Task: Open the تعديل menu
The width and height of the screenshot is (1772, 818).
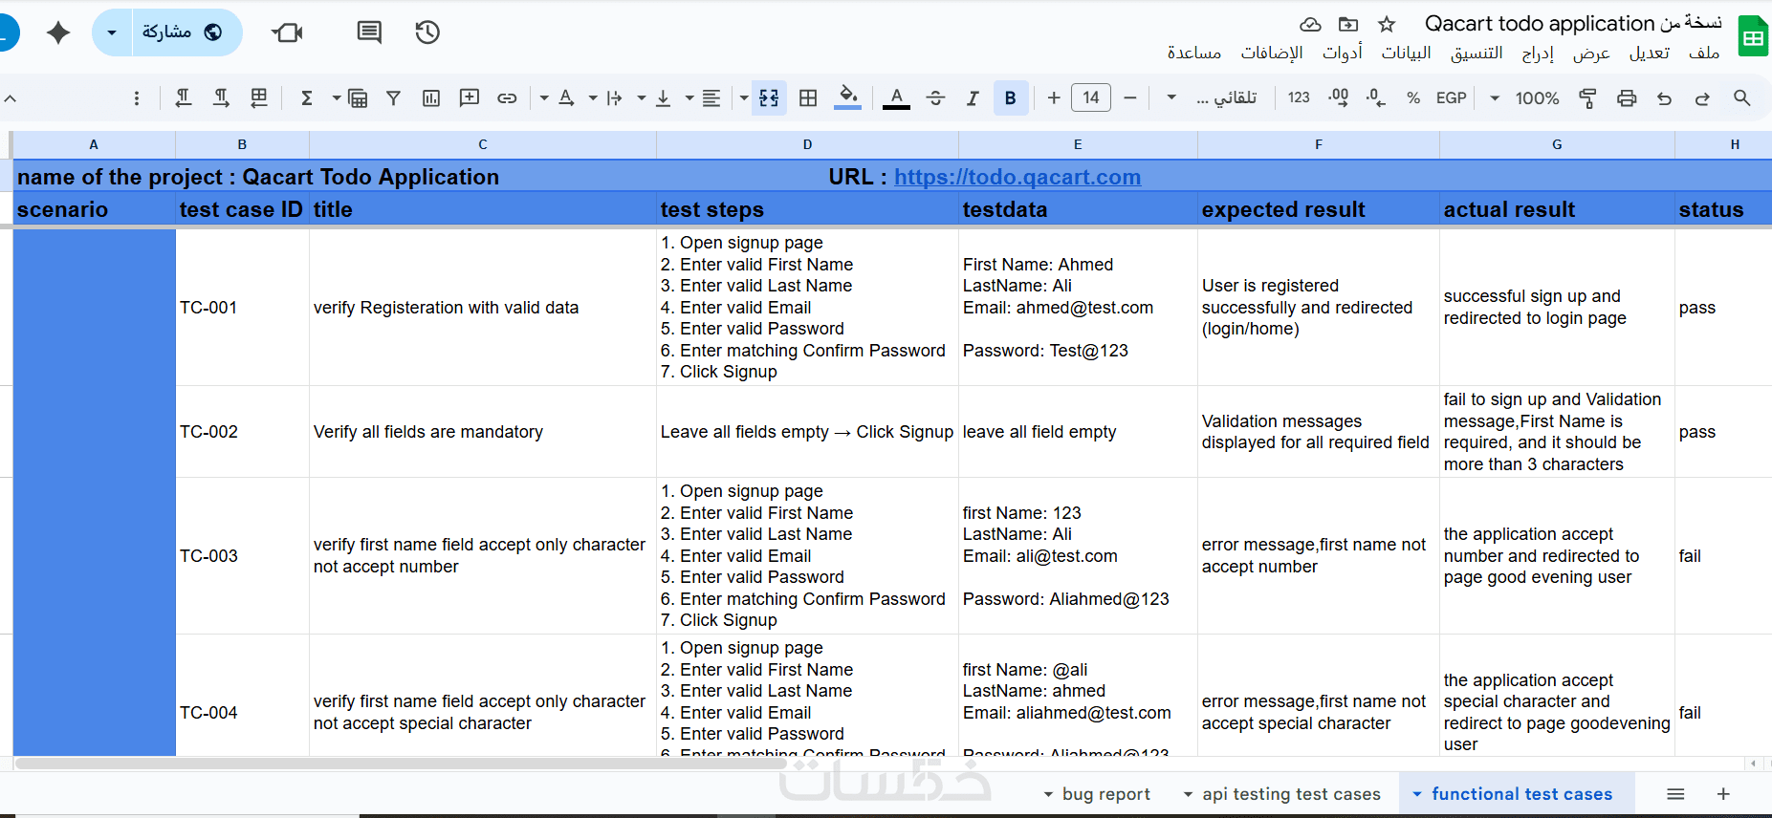Action: [1650, 54]
